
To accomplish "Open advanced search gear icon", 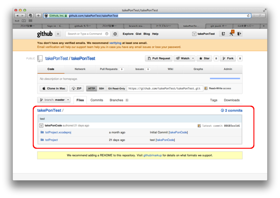I will click(115, 34).
